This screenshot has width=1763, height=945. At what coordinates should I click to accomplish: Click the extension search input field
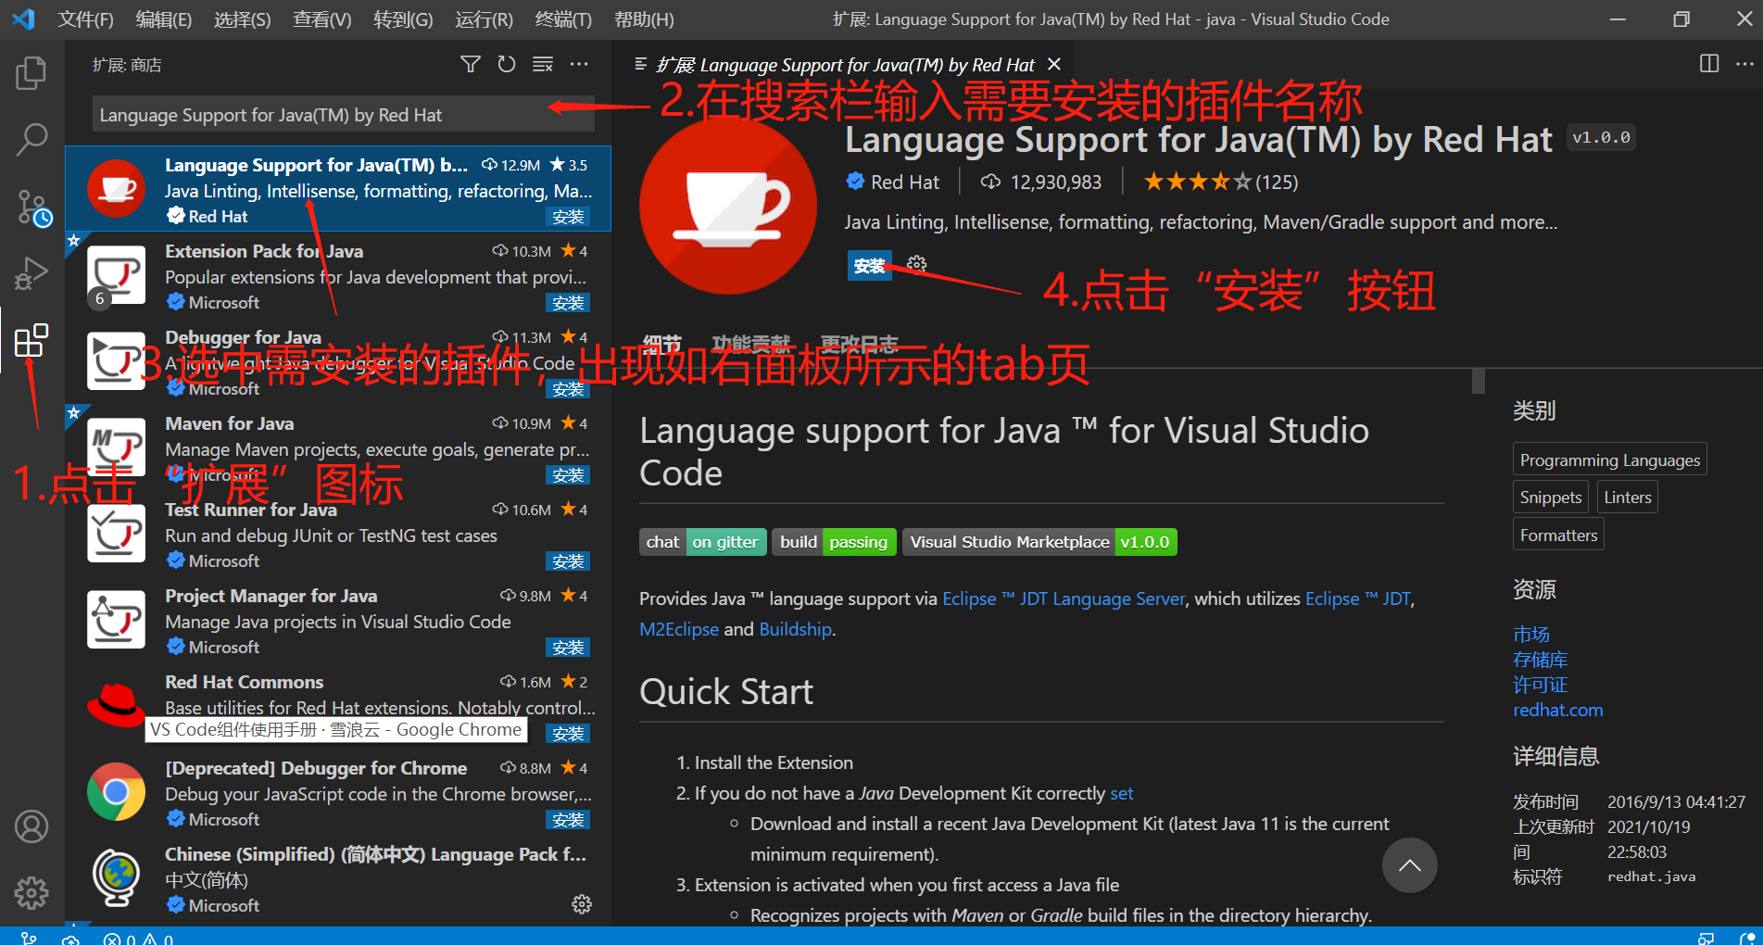pyautogui.click(x=315, y=115)
